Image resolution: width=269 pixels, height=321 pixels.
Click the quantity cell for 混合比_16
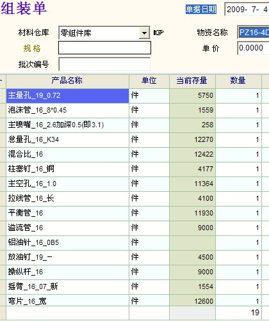pos(238,154)
